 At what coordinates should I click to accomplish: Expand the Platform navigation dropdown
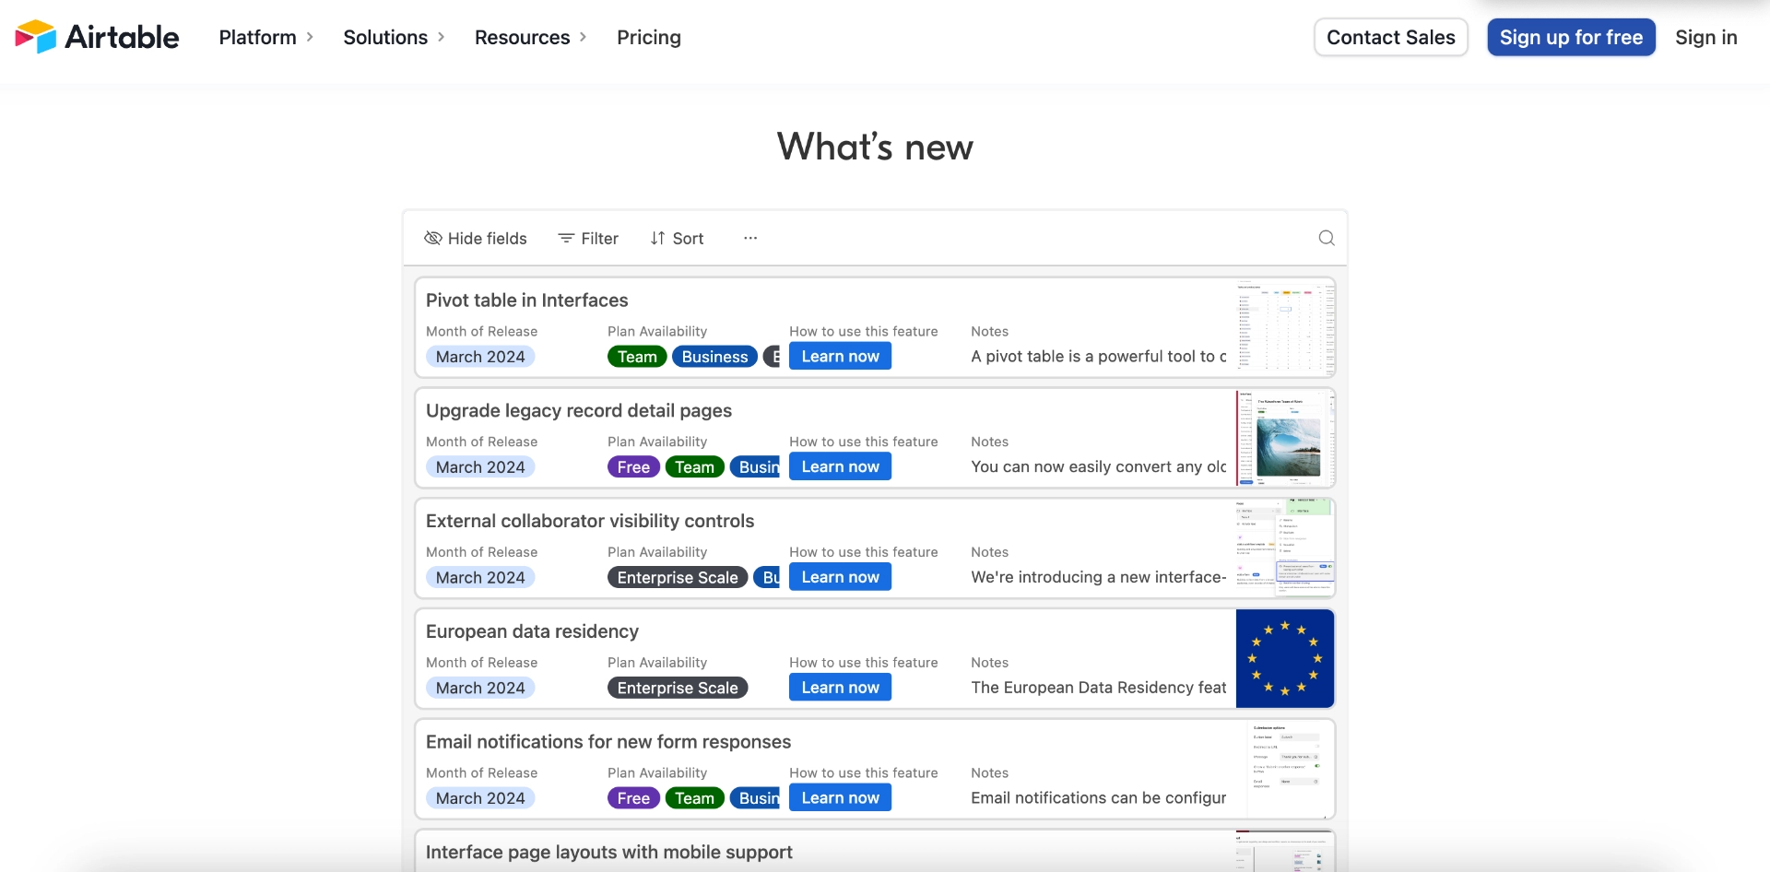[265, 37]
